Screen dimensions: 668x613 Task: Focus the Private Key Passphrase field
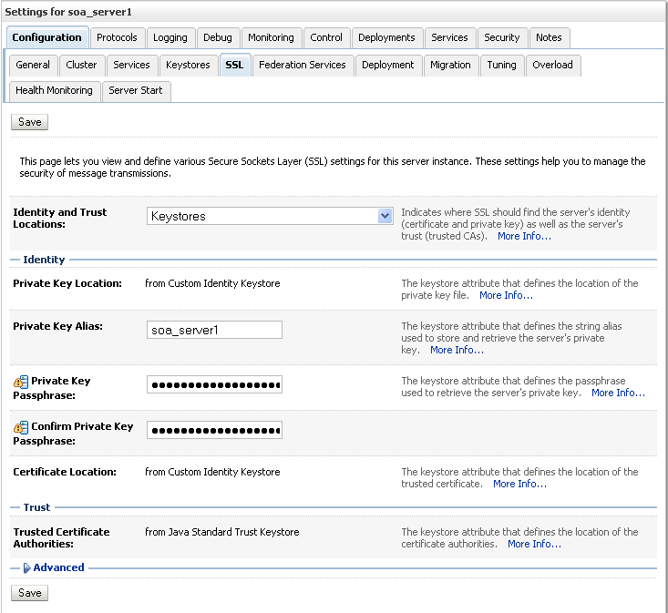point(214,384)
